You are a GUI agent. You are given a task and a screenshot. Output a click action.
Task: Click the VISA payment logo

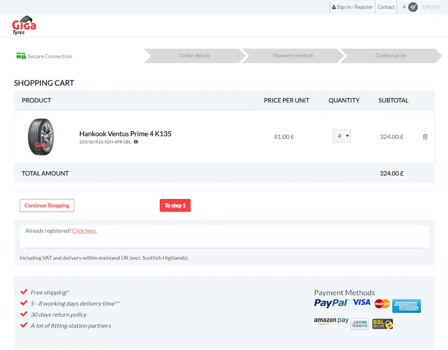click(362, 302)
